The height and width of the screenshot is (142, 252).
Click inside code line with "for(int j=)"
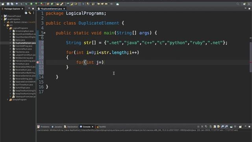(90, 62)
